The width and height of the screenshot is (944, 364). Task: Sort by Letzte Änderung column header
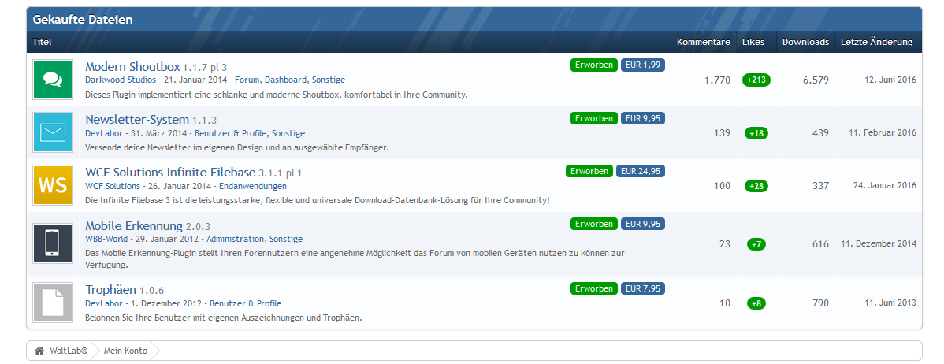[876, 42]
